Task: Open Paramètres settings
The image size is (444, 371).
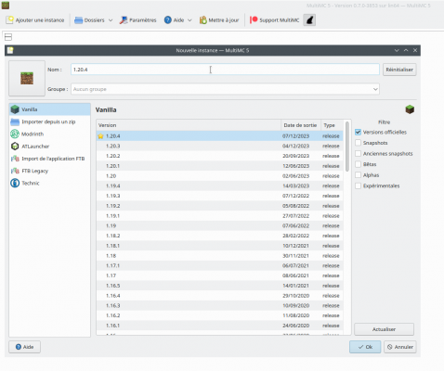Action: (138, 20)
